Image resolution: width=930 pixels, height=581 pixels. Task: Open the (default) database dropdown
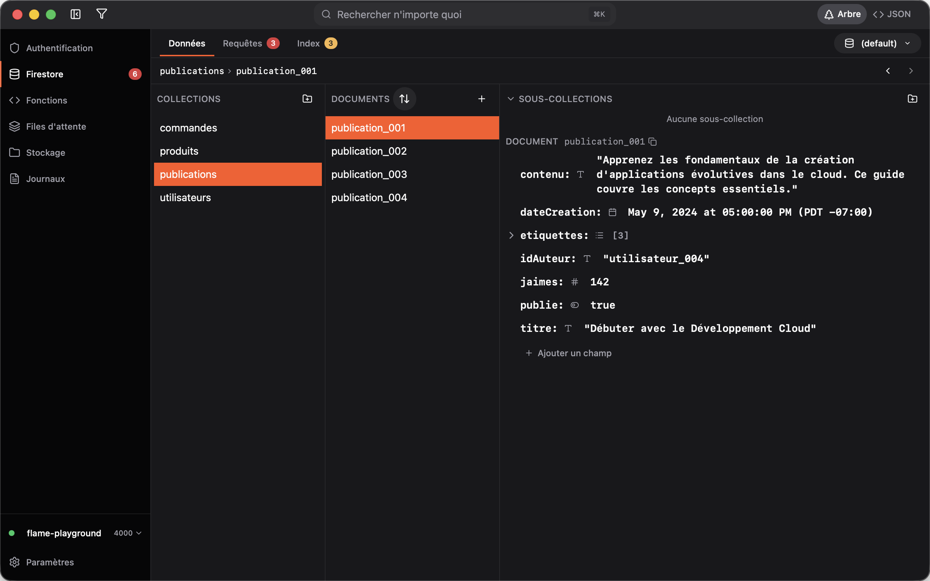878,44
